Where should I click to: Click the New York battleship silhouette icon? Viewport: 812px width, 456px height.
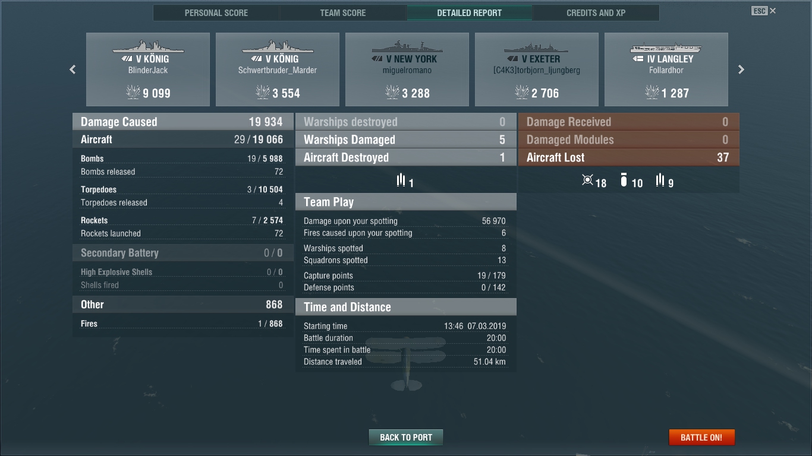(x=407, y=47)
